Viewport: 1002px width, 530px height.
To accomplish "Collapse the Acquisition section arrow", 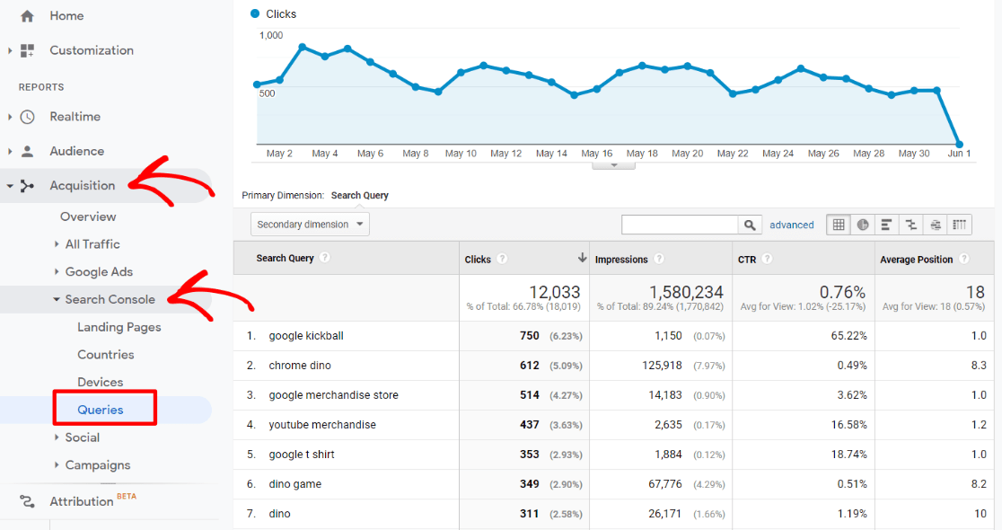I will (10, 186).
